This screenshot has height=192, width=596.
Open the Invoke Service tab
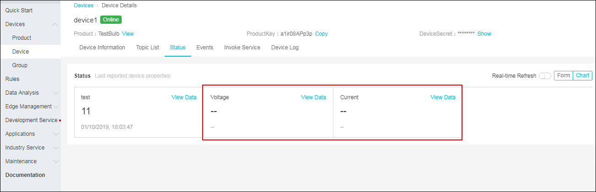pyautogui.click(x=242, y=48)
